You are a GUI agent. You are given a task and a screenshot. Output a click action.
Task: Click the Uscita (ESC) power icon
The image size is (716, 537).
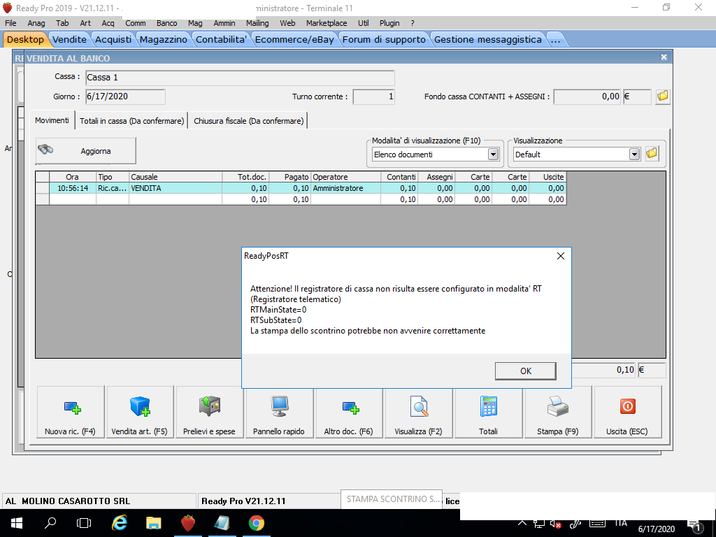627,406
